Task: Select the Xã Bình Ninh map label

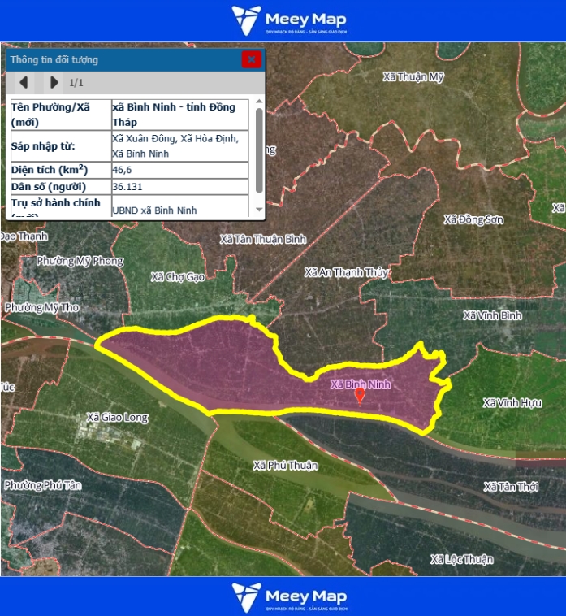Action: (x=361, y=384)
